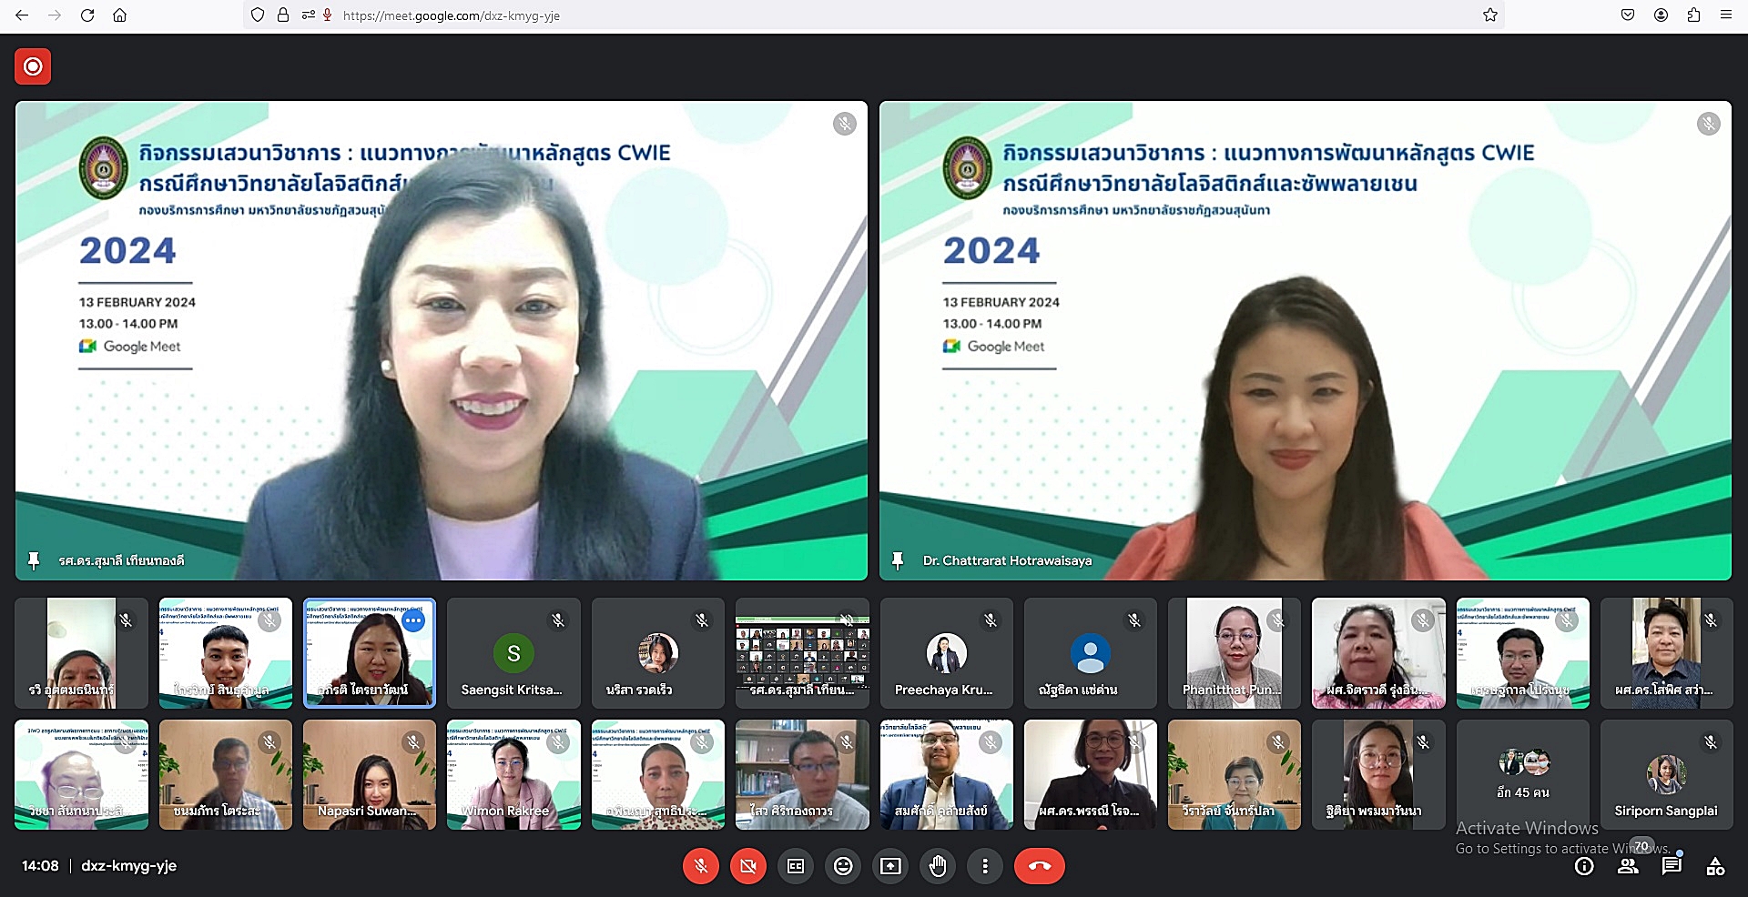1748x897 pixels.
Task: Raise your hand
Action: point(938,866)
